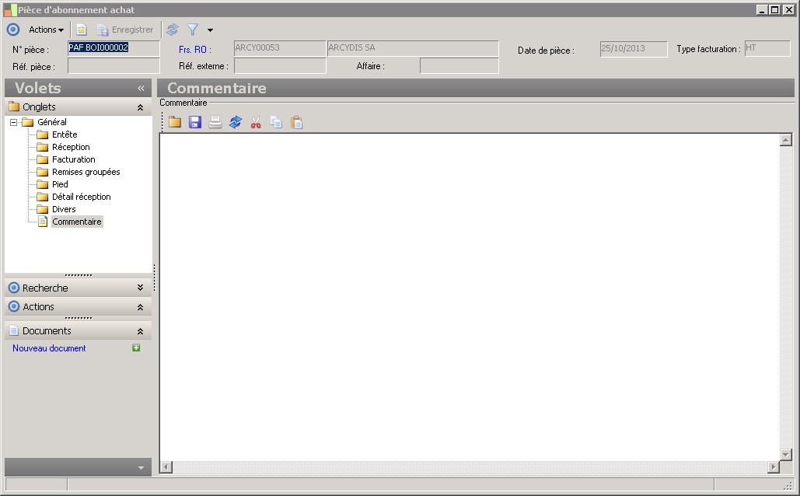Open the Actions dropdown menu in toolbar

46,30
